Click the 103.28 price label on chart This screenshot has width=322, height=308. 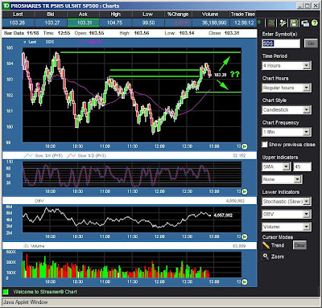(x=220, y=75)
